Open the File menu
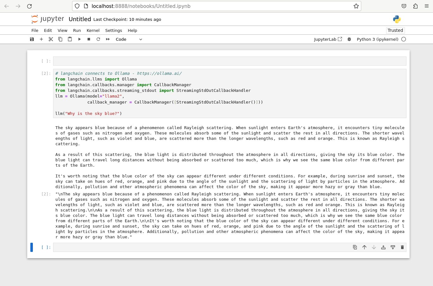433x286 pixels. coord(35,30)
